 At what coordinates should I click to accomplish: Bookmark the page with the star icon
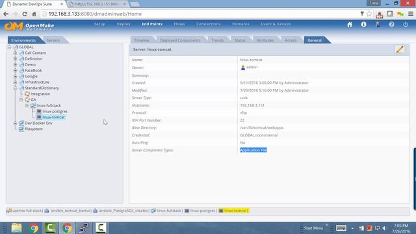369,14
